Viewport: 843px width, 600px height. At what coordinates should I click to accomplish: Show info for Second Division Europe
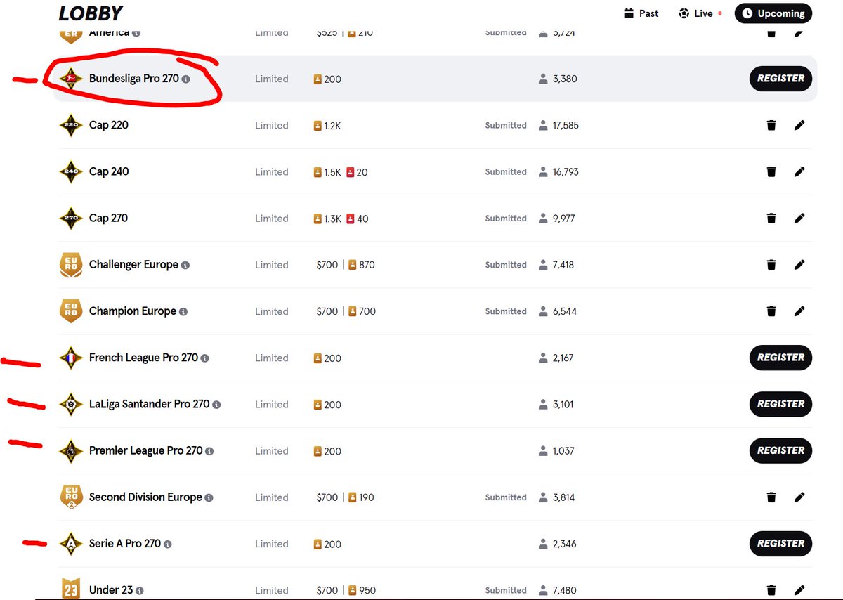click(209, 497)
